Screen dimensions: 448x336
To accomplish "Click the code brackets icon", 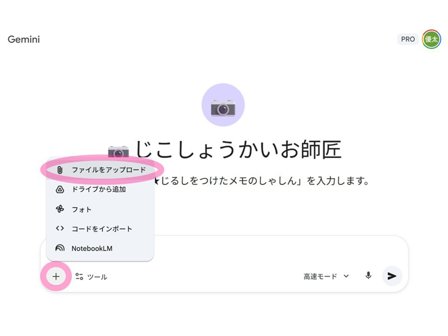I will pos(60,228).
